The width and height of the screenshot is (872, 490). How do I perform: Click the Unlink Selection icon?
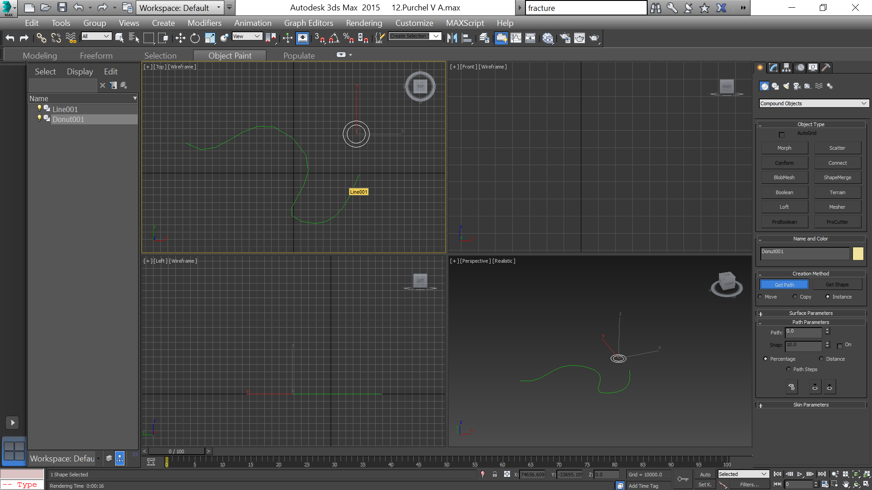tap(56, 38)
